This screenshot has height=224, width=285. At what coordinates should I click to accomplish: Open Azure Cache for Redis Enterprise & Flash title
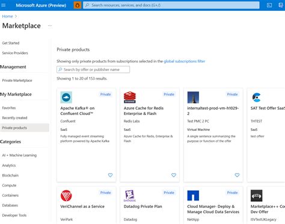point(144,111)
